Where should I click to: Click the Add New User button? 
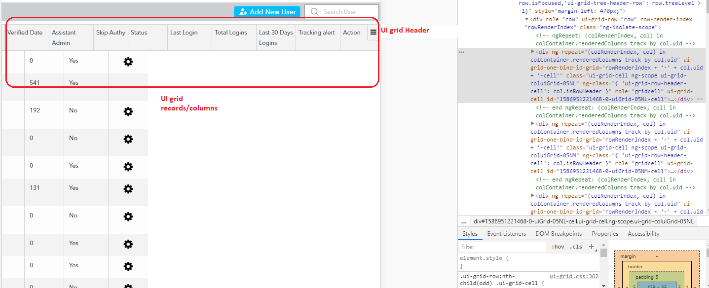click(x=267, y=12)
